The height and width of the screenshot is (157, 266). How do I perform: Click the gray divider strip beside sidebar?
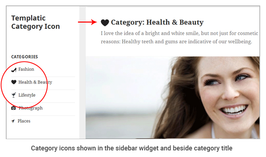point(82,73)
